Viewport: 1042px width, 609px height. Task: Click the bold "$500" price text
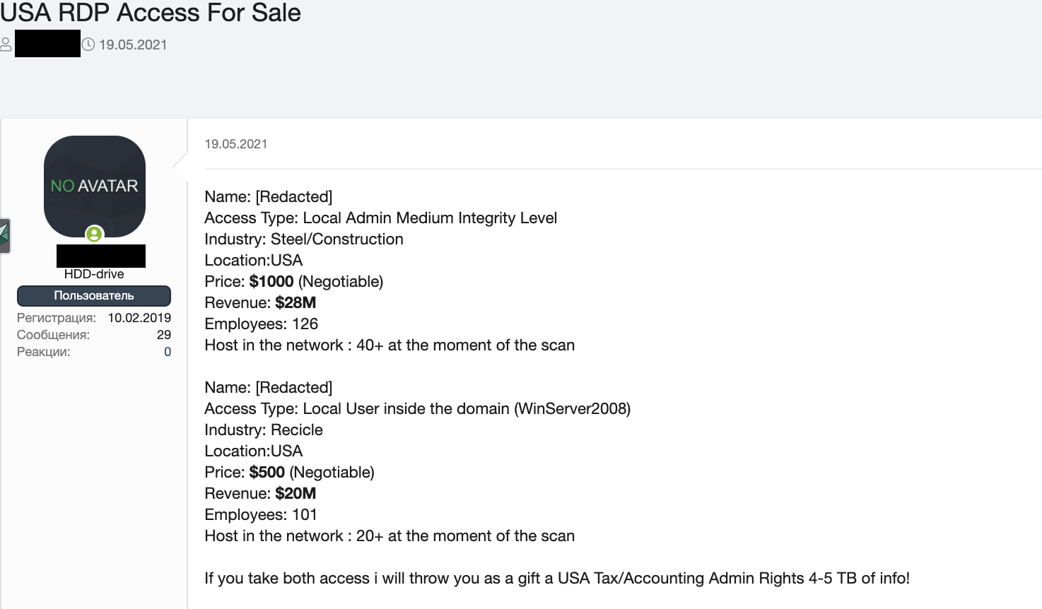click(267, 473)
